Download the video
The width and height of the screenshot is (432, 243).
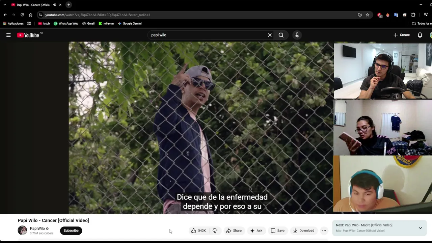[x=303, y=231]
